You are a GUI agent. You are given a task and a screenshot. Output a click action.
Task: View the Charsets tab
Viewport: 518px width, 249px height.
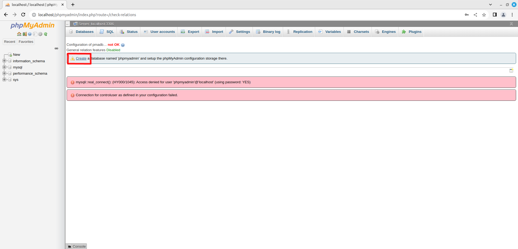coord(358,32)
